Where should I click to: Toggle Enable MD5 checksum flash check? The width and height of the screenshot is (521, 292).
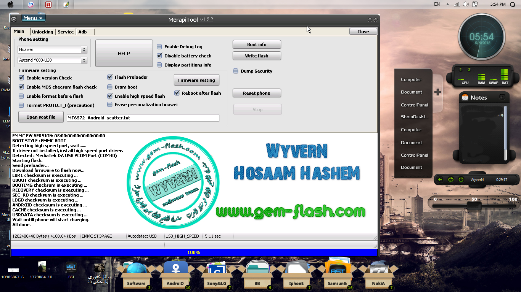pyautogui.click(x=21, y=87)
